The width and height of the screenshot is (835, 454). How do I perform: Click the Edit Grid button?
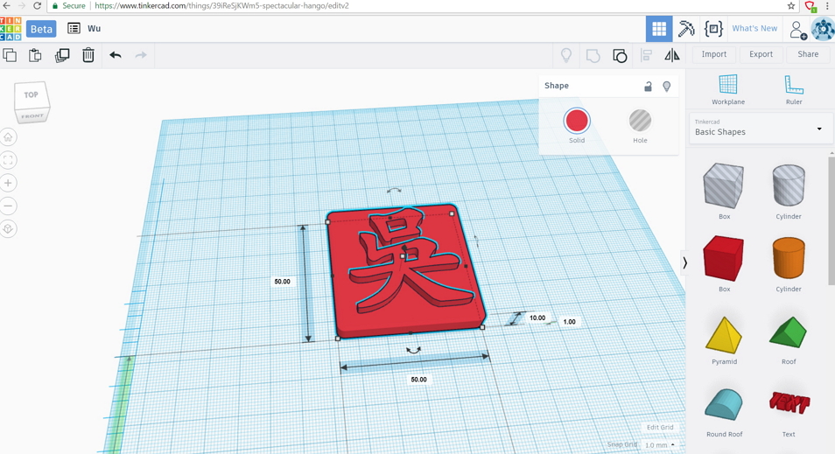660,428
